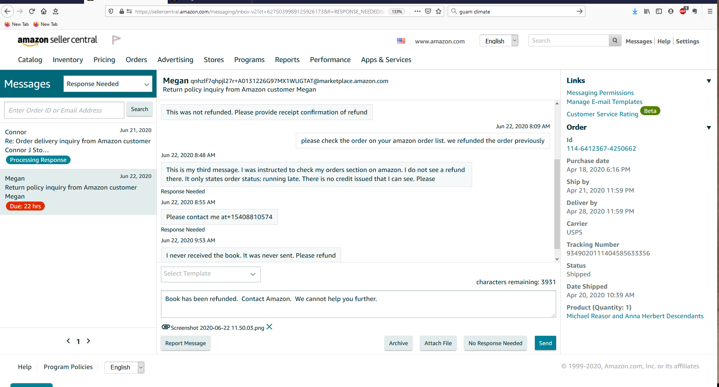Open the Catalog menu
719x387 pixels.
click(30, 60)
